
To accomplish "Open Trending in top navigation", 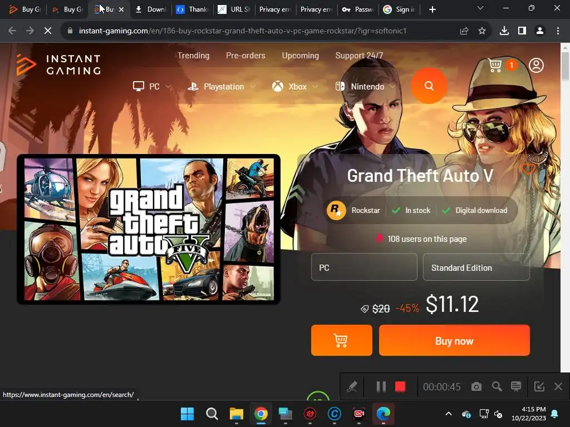I will (193, 56).
